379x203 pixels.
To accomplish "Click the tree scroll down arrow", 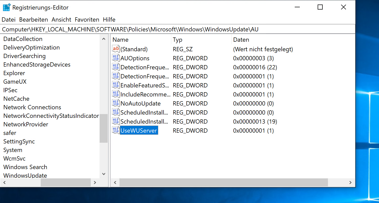I will coord(104,174).
